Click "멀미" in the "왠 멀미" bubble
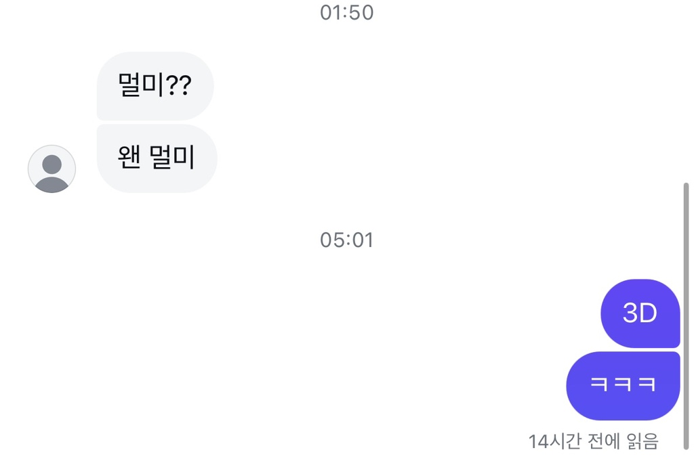This screenshot has height=463, width=694. (x=173, y=157)
